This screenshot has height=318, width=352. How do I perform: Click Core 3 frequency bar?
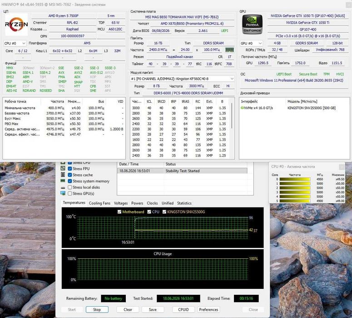point(295,192)
